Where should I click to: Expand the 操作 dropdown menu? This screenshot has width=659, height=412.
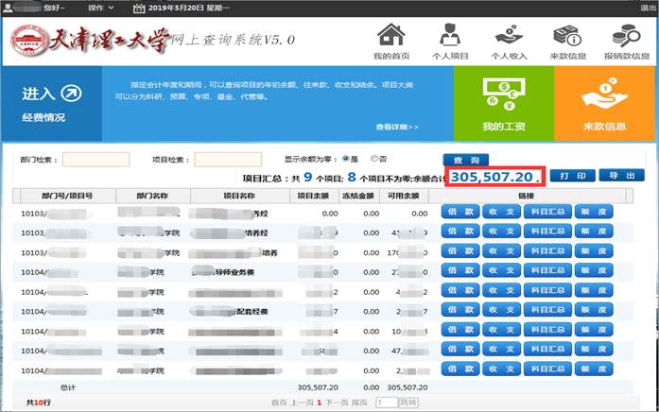pos(100,8)
